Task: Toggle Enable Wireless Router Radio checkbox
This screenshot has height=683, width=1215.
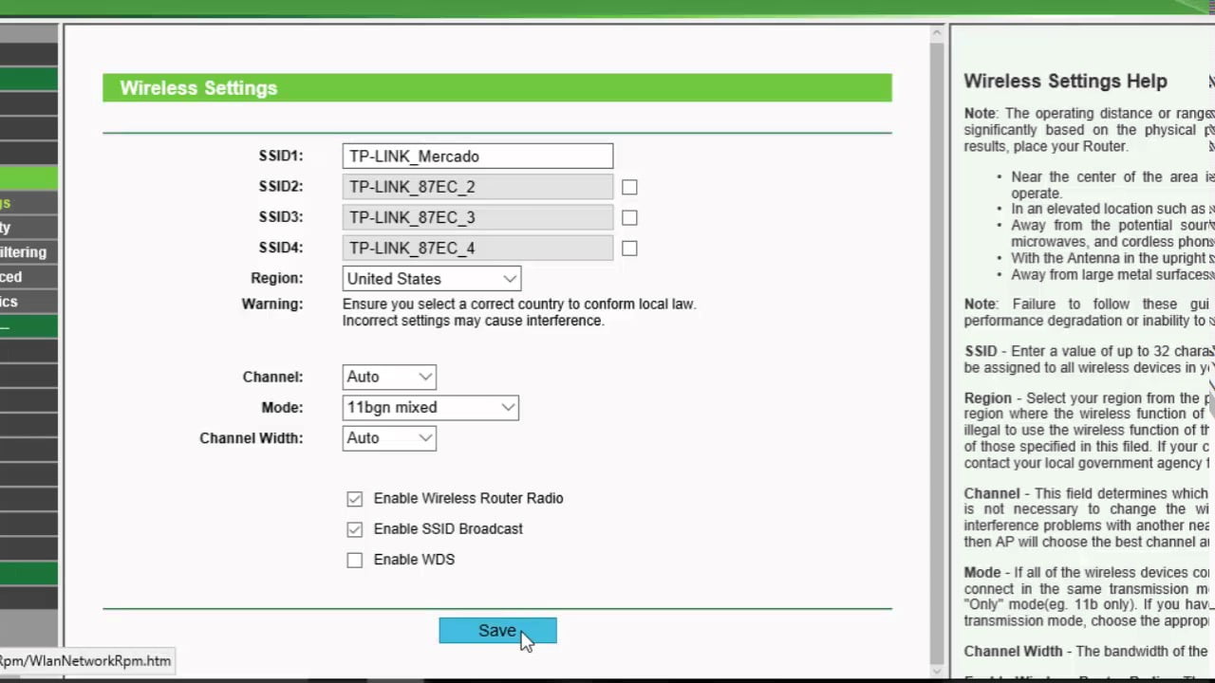Action: [355, 499]
